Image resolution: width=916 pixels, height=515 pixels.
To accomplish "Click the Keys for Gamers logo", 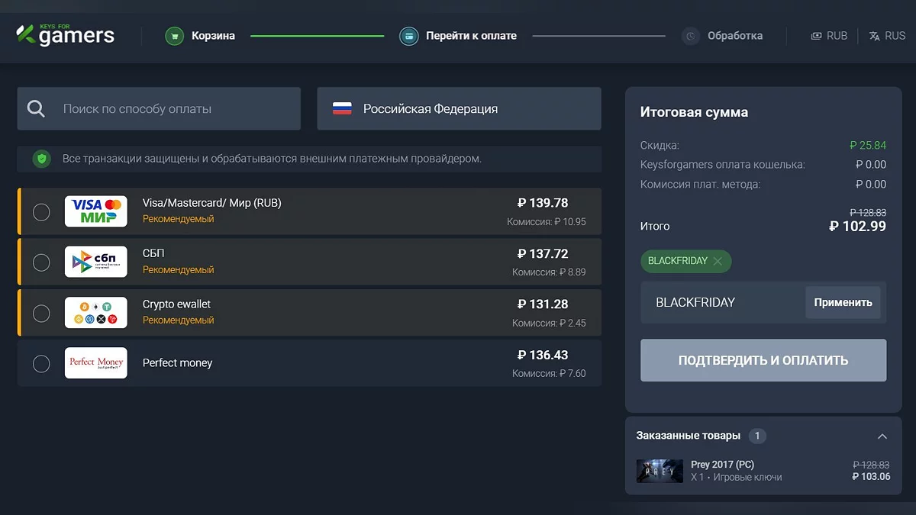I will click(x=66, y=34).
